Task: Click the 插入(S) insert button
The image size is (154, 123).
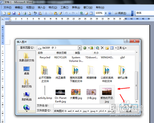Action: click(129, 106)
